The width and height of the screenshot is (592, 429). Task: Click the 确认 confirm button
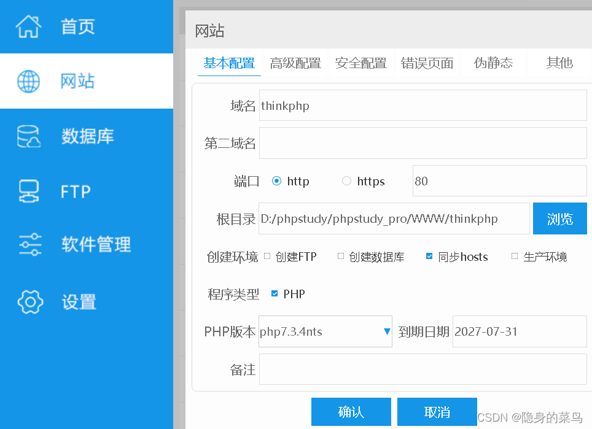[x=351, y=412]
